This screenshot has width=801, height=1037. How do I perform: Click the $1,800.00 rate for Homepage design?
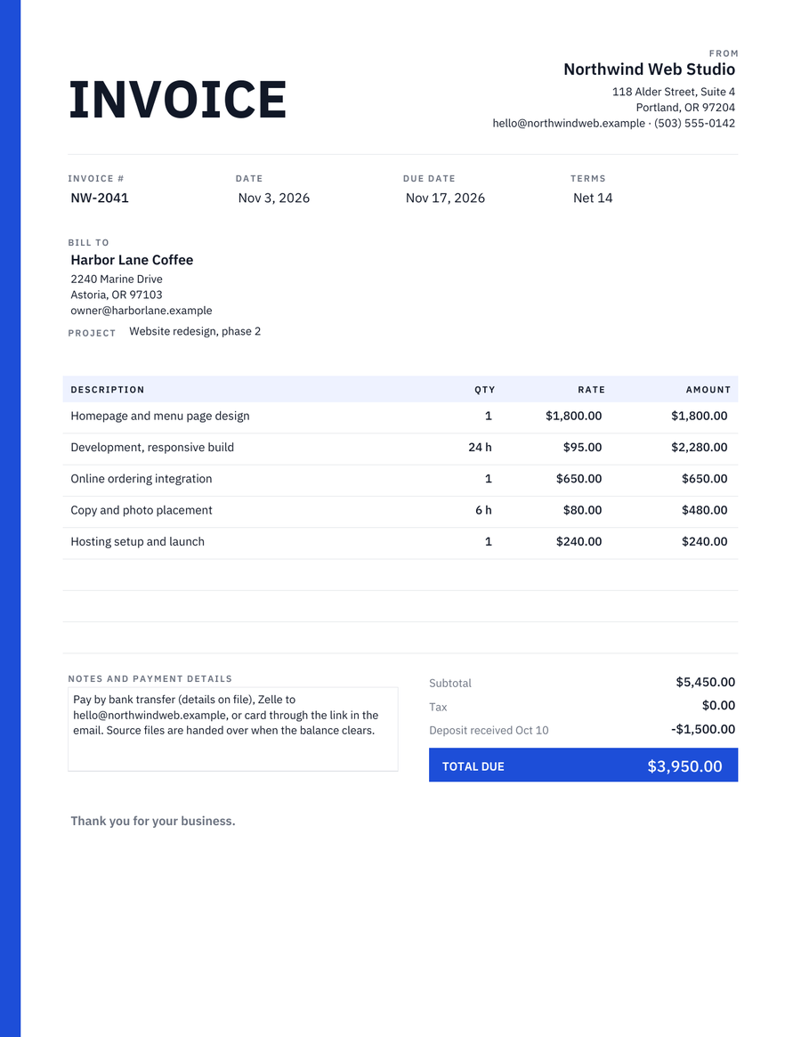tap(573, 416)
